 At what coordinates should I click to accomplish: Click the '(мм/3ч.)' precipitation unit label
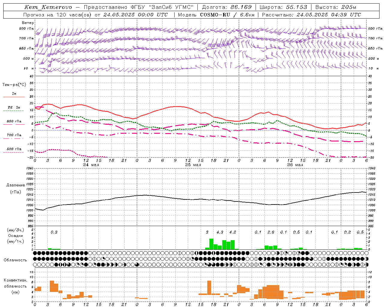pyautogui.click(x=15, y=230)
